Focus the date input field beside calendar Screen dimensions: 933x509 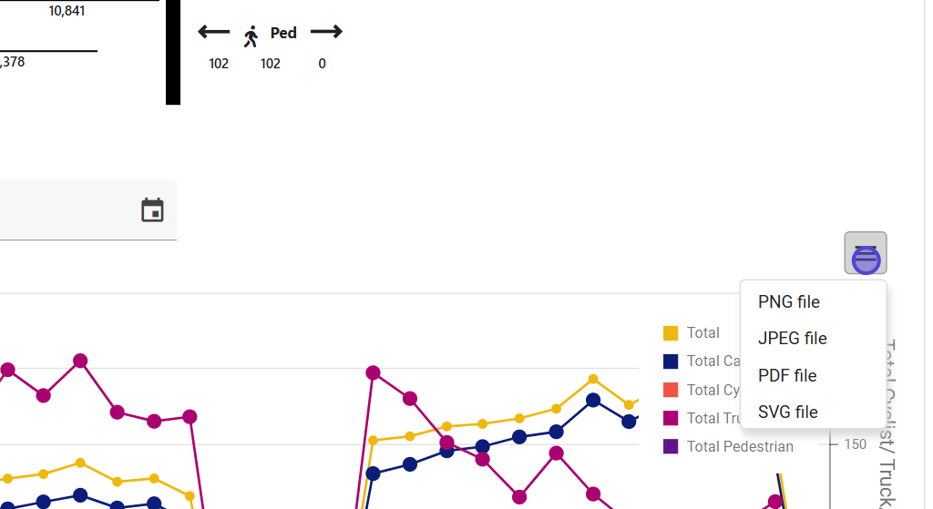[64, 210]
